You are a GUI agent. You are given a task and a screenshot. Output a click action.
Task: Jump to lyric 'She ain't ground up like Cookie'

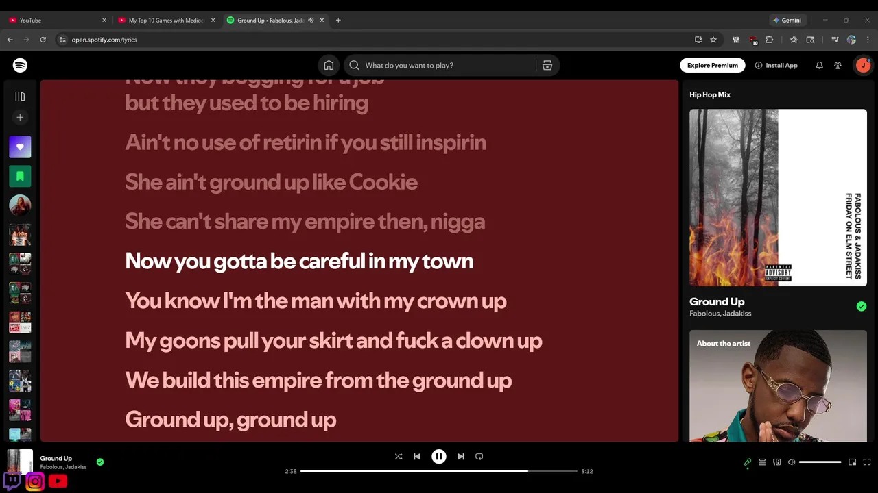click(271, 181)
